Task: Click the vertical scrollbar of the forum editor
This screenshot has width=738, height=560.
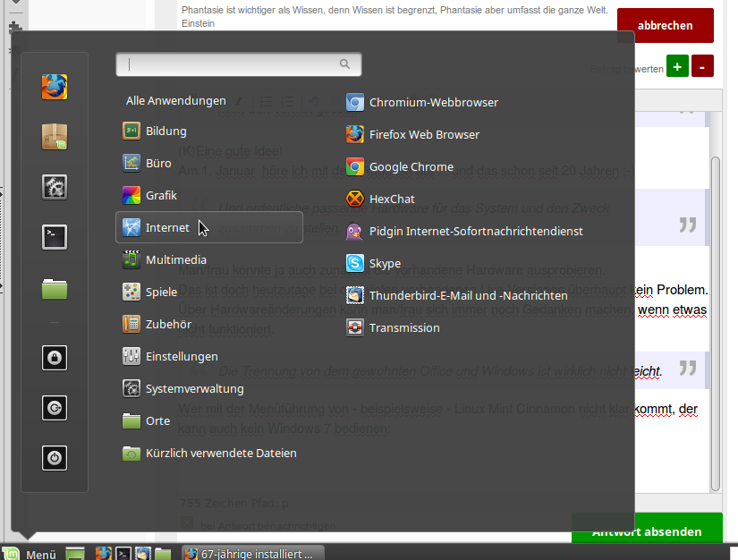Action: (716, 324)
